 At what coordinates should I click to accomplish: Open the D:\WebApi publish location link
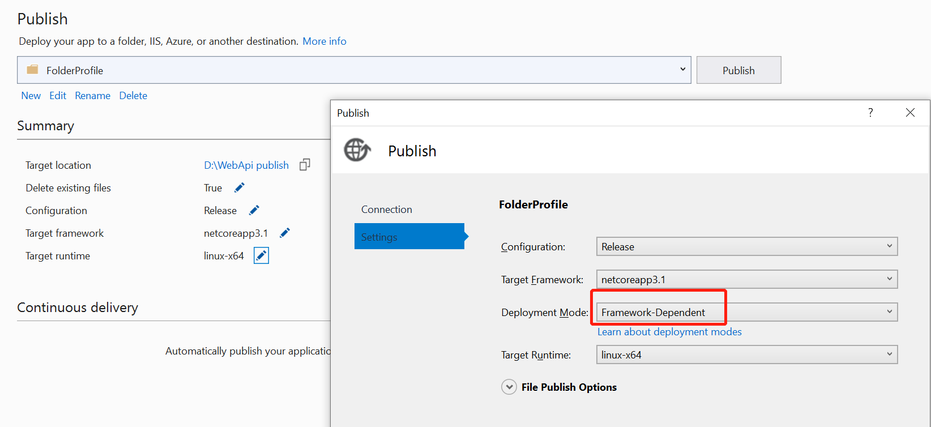pos(246,165)
